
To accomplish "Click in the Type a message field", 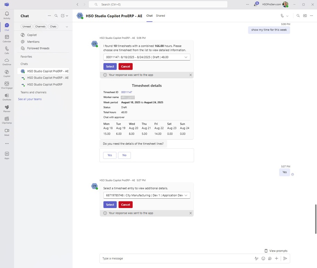I will coord(156,258).
